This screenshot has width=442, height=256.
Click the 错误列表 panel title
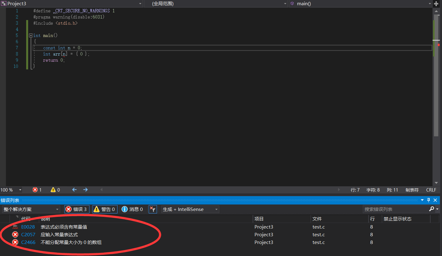click(x=10, y=200)
